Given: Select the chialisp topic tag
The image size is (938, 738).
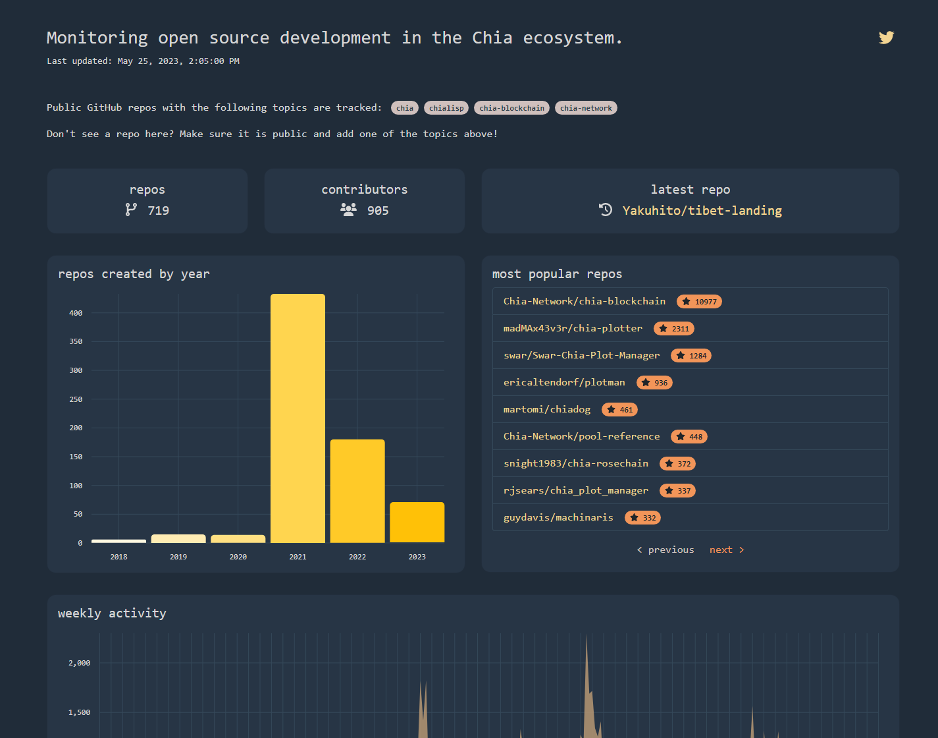Looking at the screenshot, I should pos(446,108).
